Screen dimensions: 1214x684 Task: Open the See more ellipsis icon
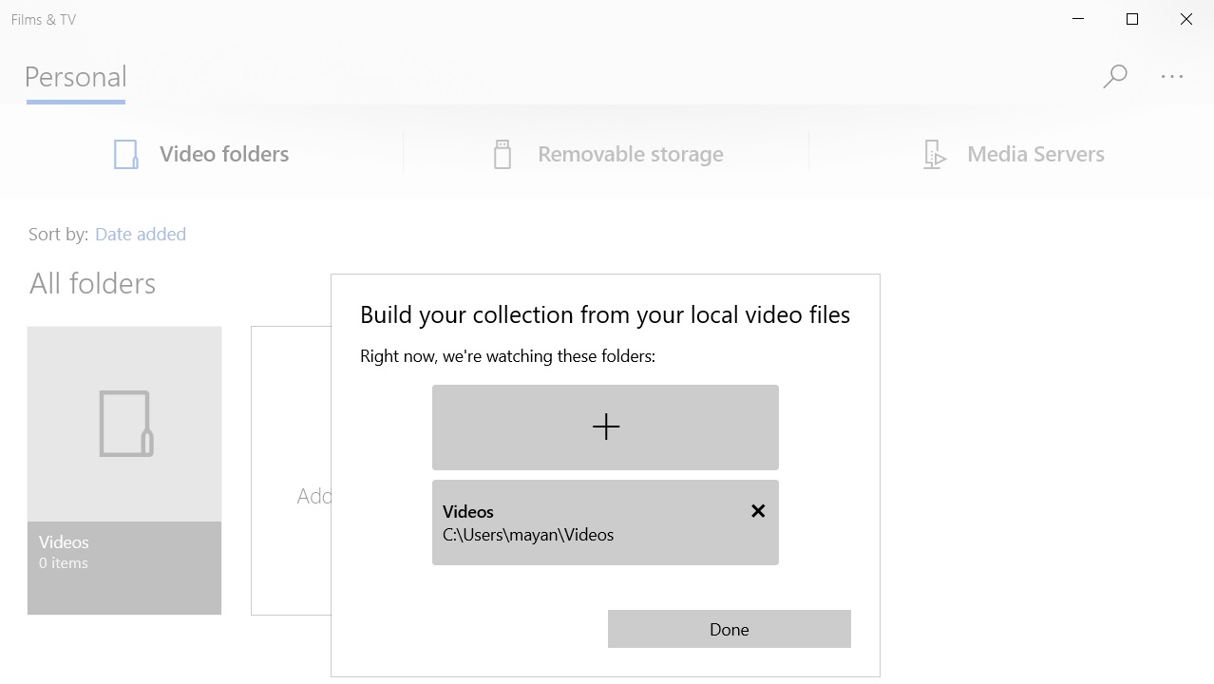pyautogui.click(x=1171, y=76)
